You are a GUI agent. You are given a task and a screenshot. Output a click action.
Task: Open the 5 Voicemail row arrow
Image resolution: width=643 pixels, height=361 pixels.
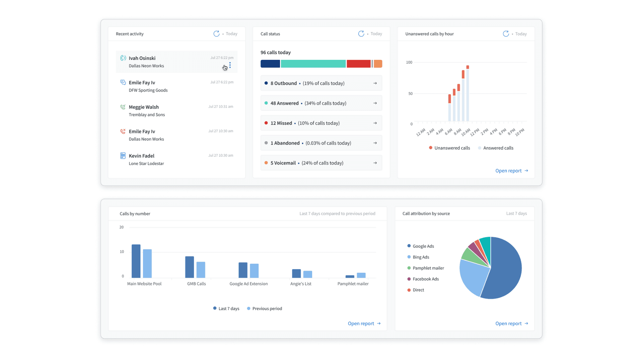[x=375, y=163]
